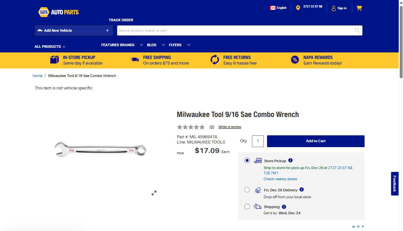404x231 pixels.
Task: Open the TRACK ORDER page
Action: pyautogui.click(x=121, y=20)
